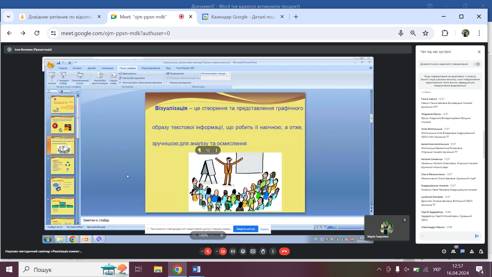Open File Explorer from taskbar
Viewport: 492px width, 277px height.
158,269
